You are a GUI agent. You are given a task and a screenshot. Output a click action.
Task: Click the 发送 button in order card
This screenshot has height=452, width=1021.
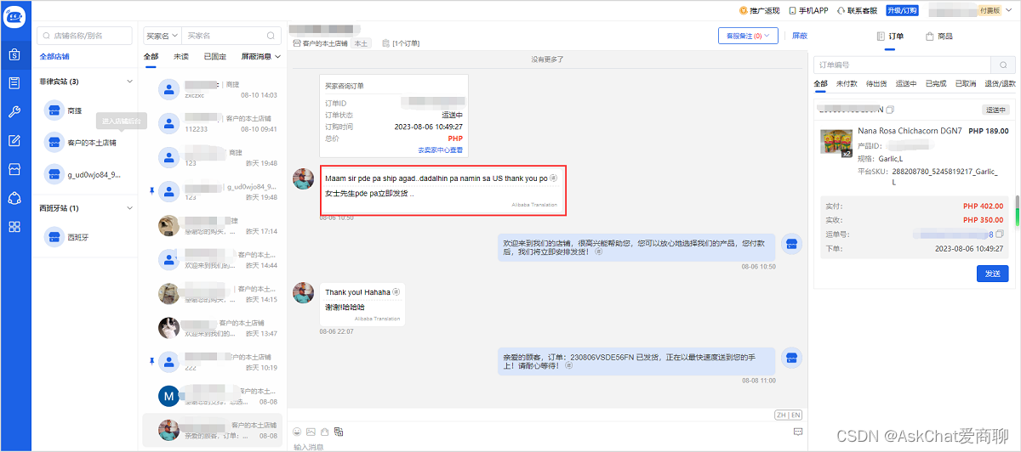tap(992, 274)
